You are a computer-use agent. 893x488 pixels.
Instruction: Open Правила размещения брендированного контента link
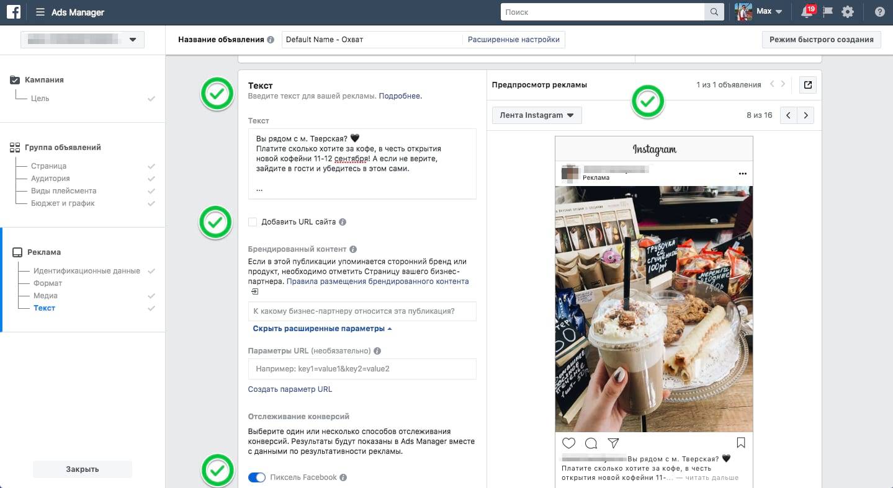pyautogui.click(x=377, y=282)
